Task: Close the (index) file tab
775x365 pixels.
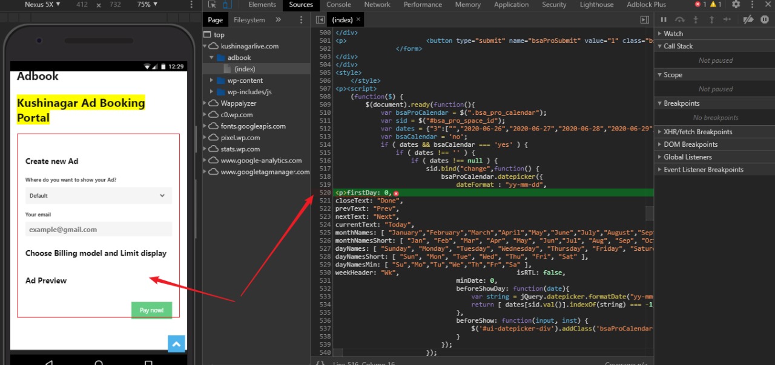Action: point(359,20)
